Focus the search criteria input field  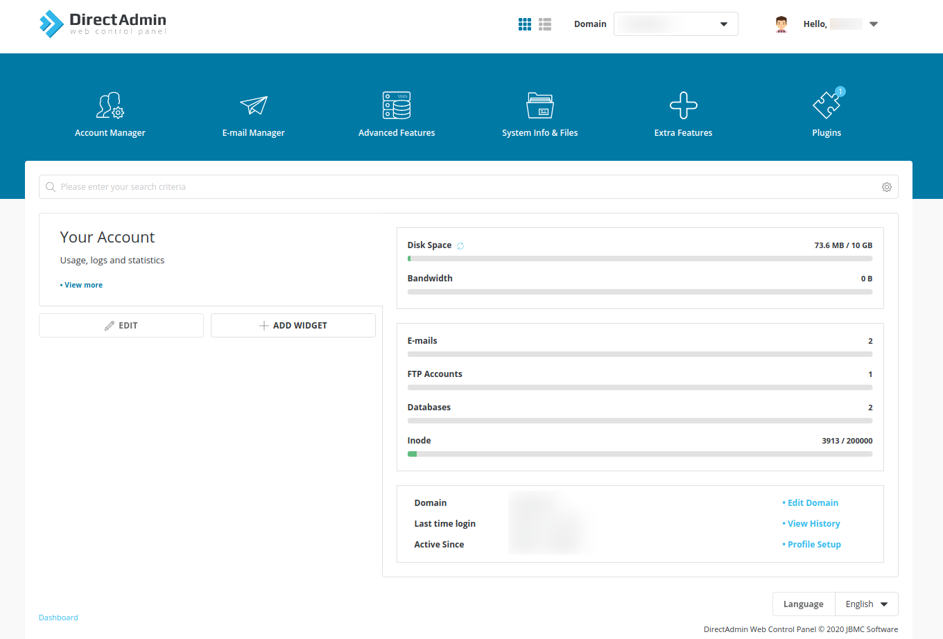click(x=458, y=187)
